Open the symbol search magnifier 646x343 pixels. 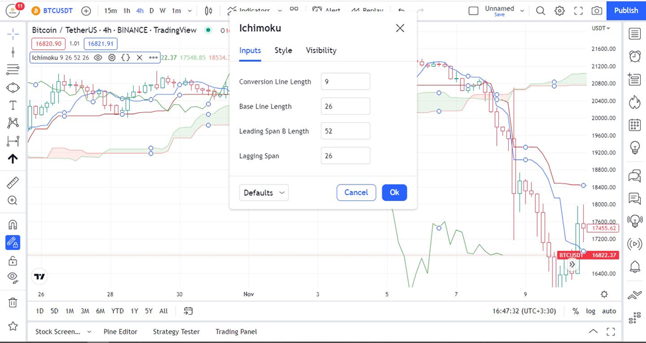coord(541,11)
